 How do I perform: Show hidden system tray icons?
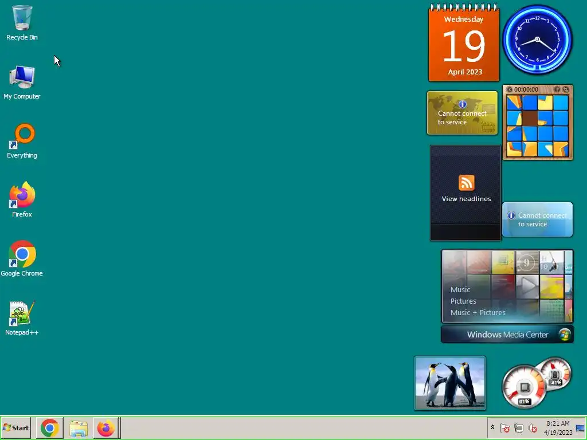(x=492, y=427)
